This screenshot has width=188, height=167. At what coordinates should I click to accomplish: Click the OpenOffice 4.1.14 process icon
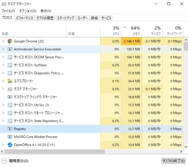click(x=10, y=145)
